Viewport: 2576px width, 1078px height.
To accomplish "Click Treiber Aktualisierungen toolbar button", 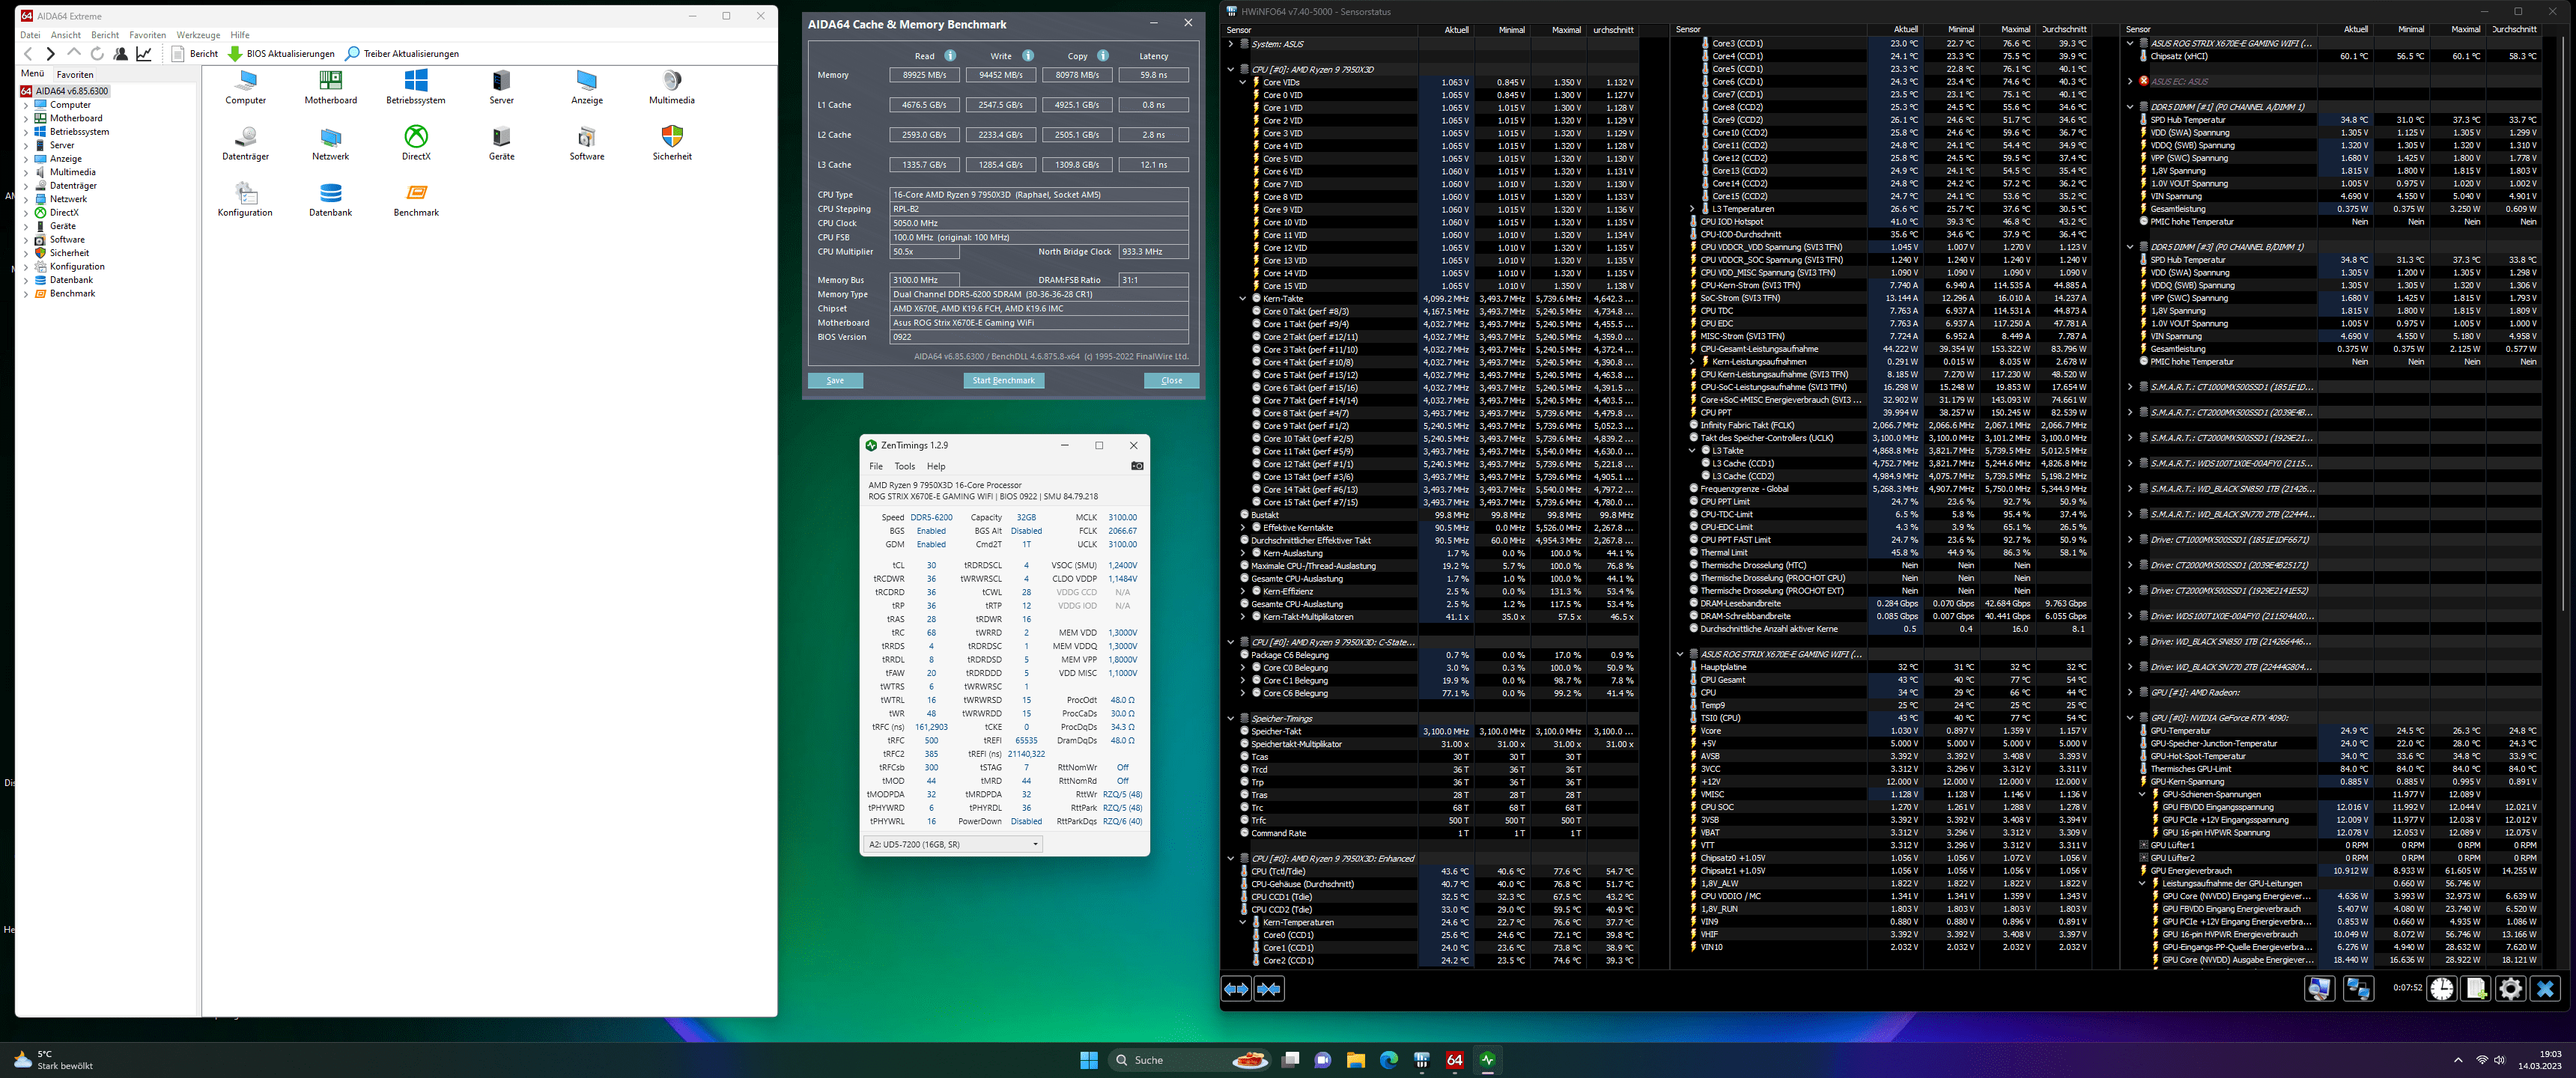I will 402,54.
